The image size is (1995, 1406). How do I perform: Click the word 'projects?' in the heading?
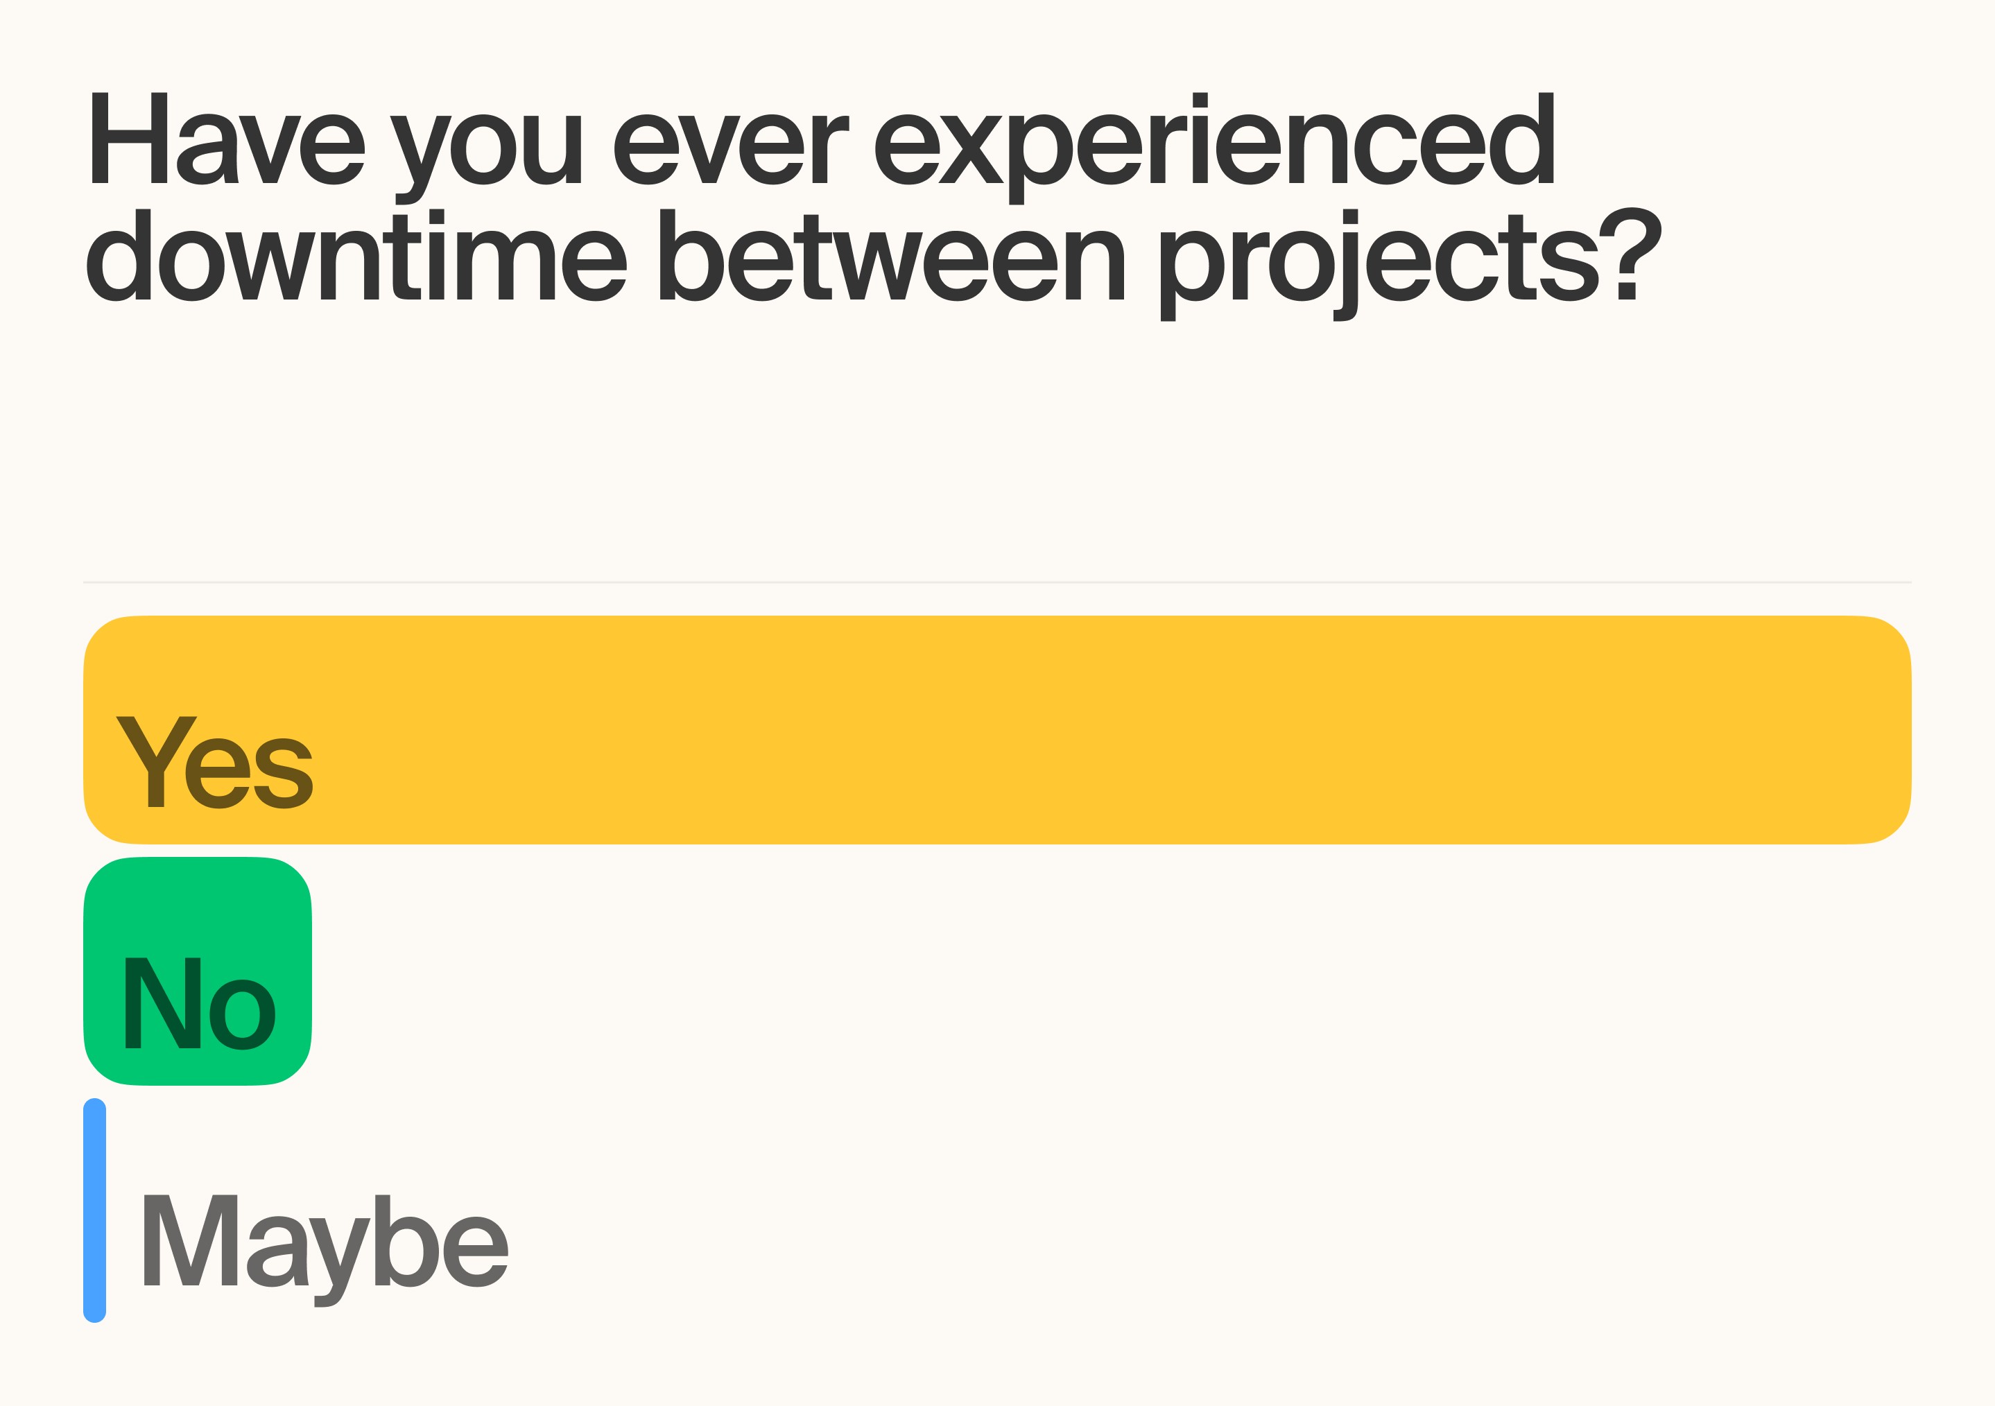click(1411, 265)
